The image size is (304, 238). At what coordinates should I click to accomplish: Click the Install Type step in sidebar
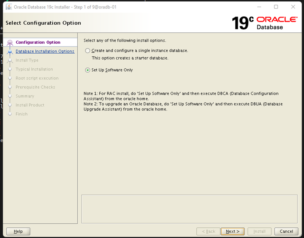(x=27, y=60)
